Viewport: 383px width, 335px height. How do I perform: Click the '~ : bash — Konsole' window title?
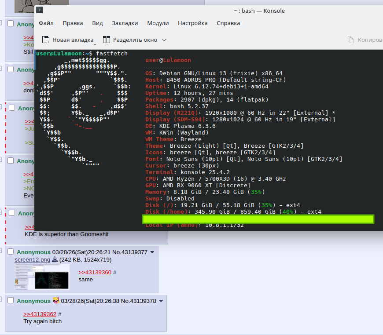259,11
